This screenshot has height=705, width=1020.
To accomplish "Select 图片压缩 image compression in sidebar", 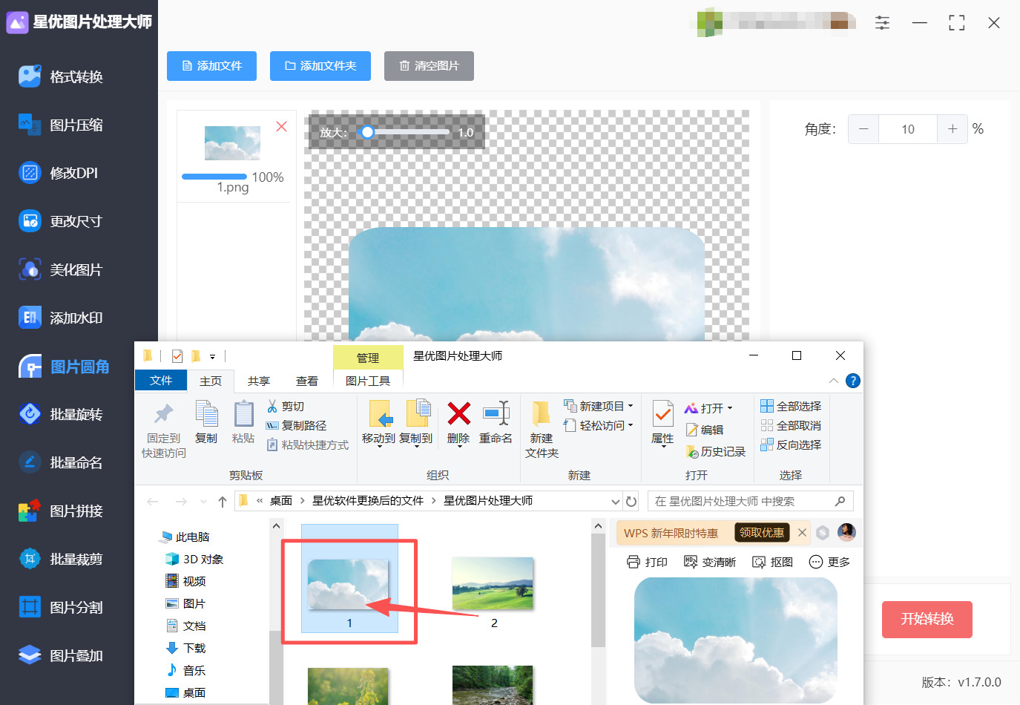I will 61,125.
